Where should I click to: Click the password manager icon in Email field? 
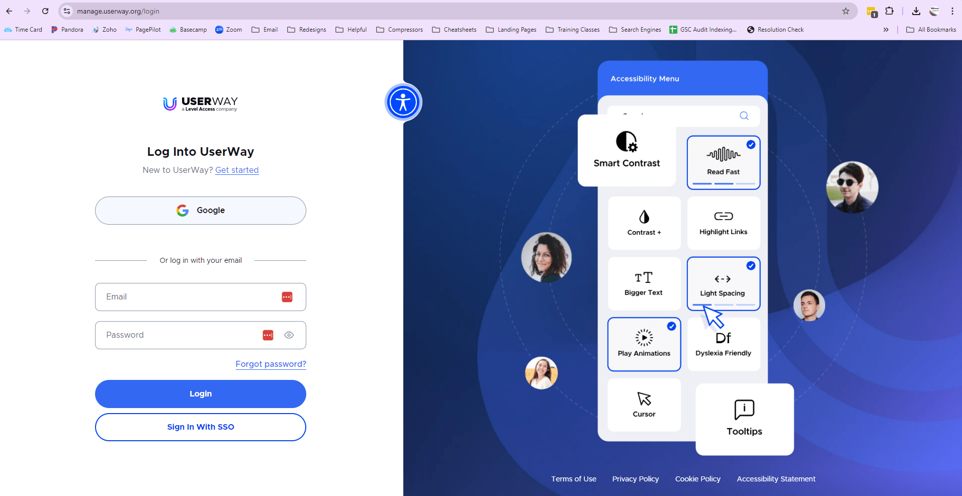click(287, 297)
